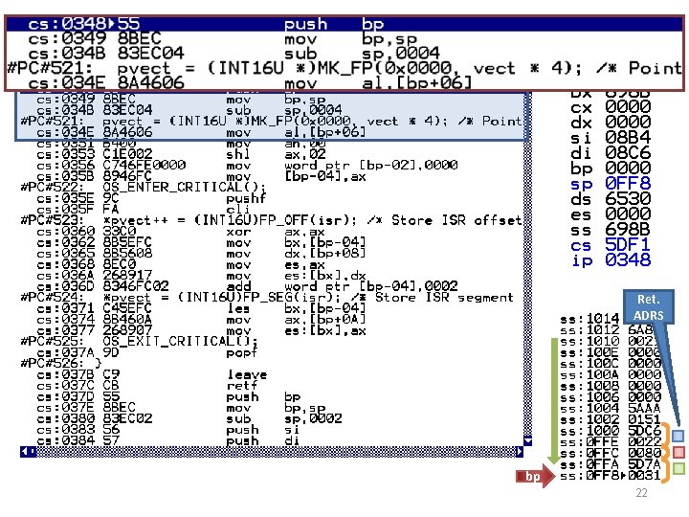Select source line #PC#526 closing brace
The height and width of the screenshot is (517, 689).
61,364
